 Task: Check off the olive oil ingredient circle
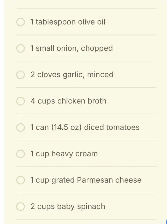(21, 22)
